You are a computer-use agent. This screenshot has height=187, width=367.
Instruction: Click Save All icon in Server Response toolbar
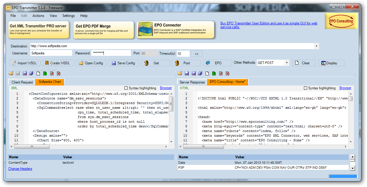(x=200, y=73)
